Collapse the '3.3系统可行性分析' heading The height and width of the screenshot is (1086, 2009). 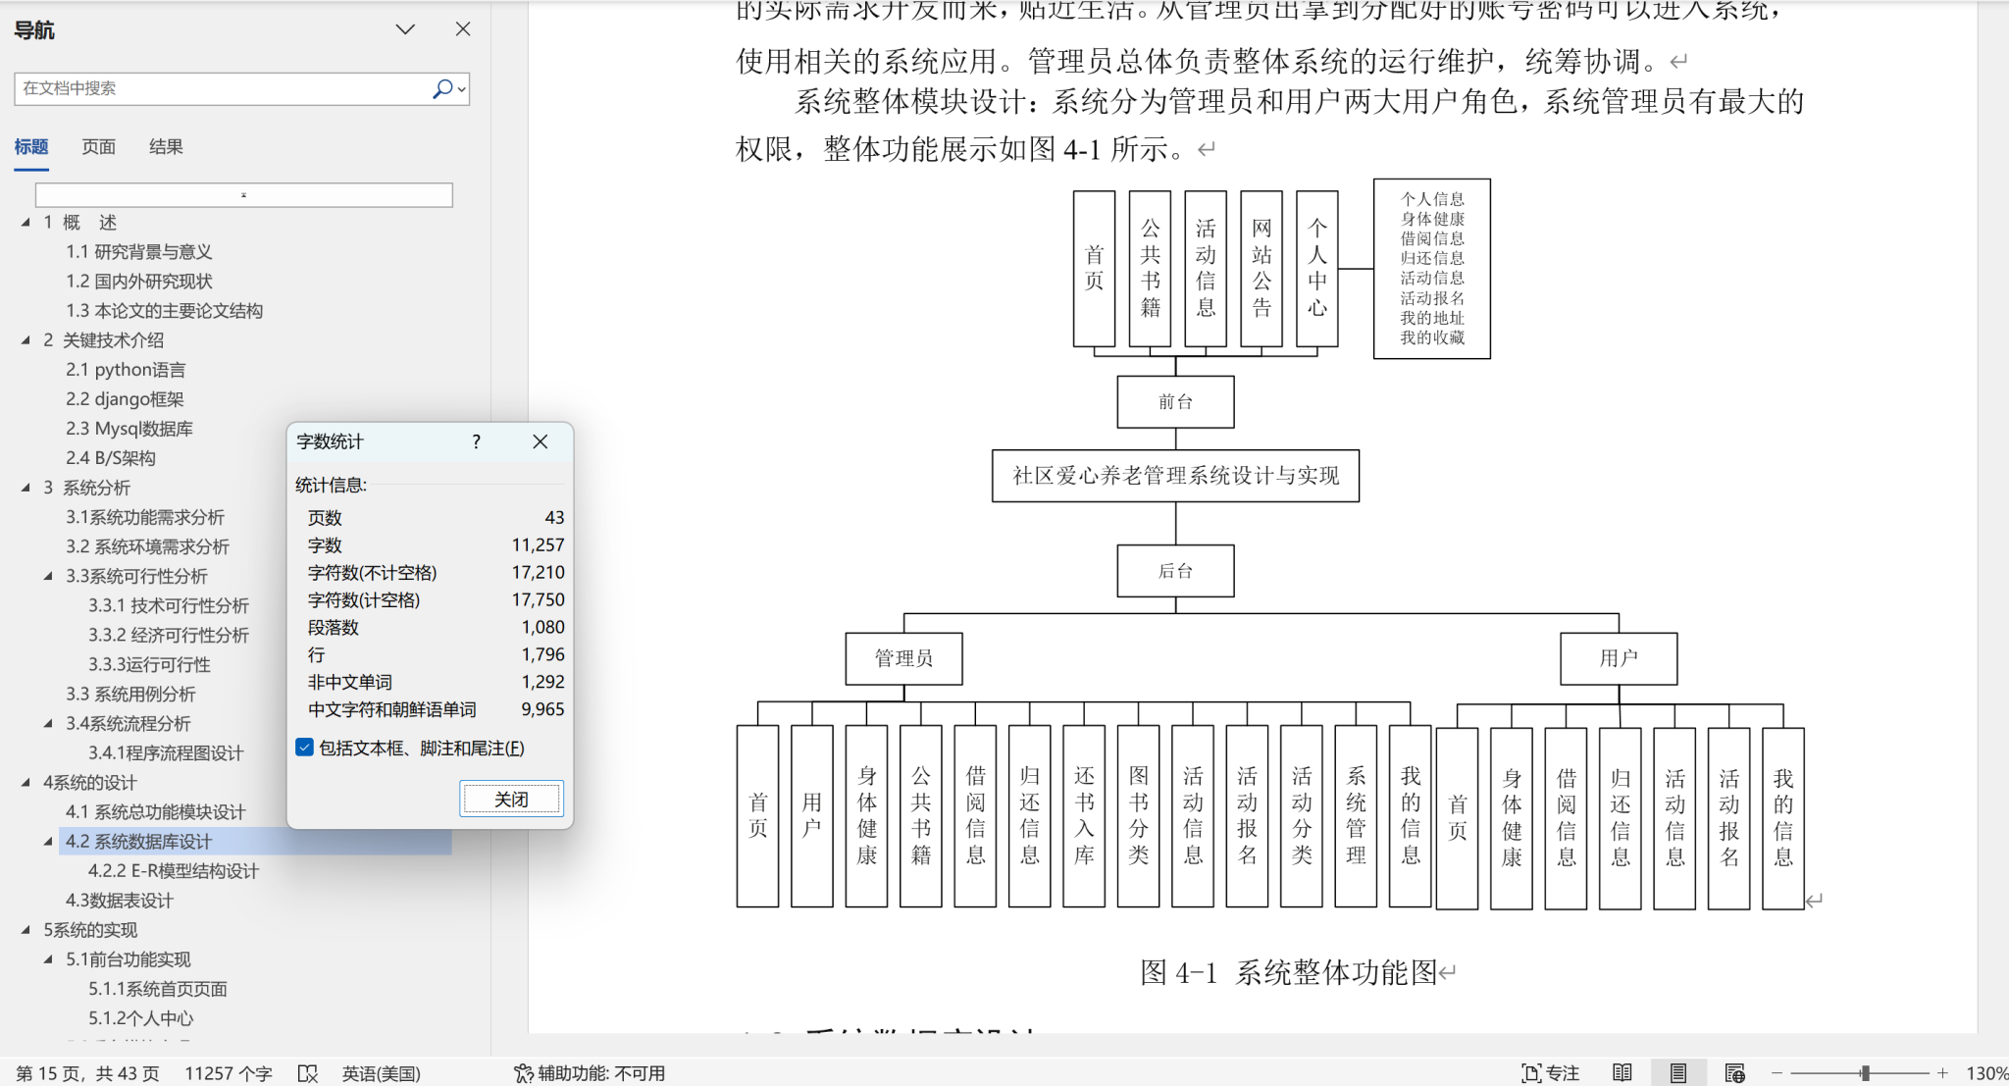point(48,576)
